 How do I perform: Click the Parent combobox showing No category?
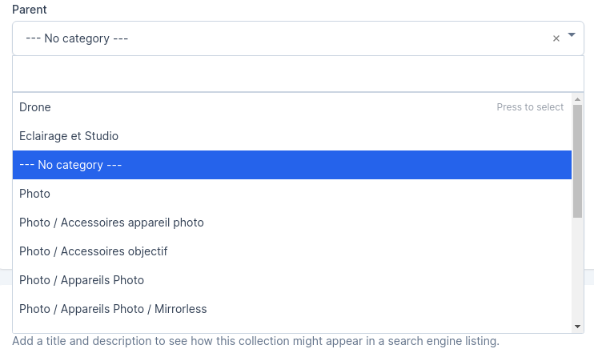(x=298, y=38)
